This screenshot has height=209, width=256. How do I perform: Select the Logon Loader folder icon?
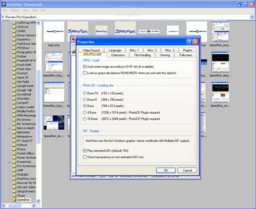tap(14, 107)
